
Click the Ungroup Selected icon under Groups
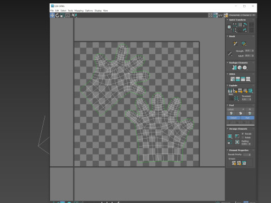point(239,163)
